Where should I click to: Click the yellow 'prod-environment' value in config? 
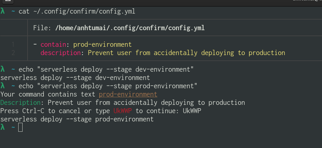click(103, 44)
